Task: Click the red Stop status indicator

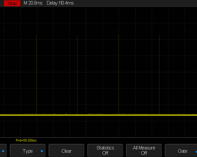Action: click(x=12, y=3)
